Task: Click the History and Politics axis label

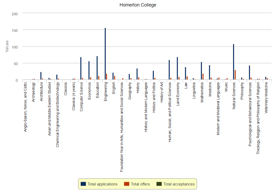Action: 154,97
